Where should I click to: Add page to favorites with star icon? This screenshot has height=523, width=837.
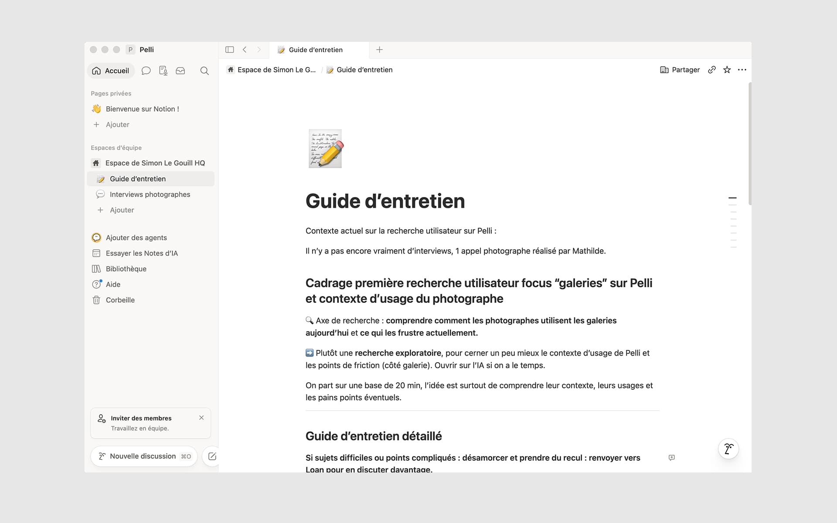click(727, 70)
